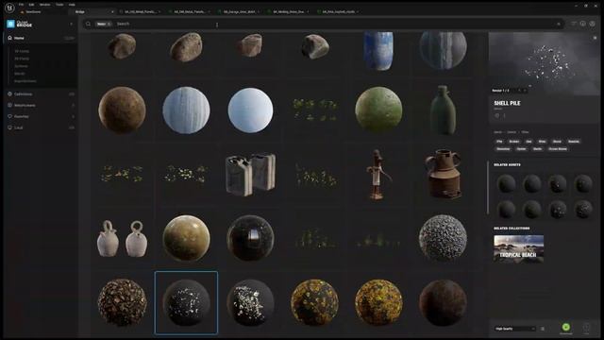The width and height of the screenshot is (604, 340).
Task: Open the File menu
Action: point(21,5)
